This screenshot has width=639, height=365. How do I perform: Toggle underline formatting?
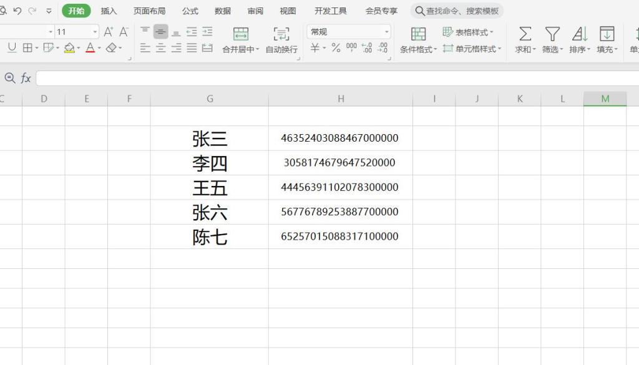pos(12,48)
